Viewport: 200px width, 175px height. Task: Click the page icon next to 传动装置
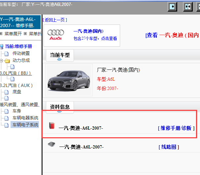point(7,54)
